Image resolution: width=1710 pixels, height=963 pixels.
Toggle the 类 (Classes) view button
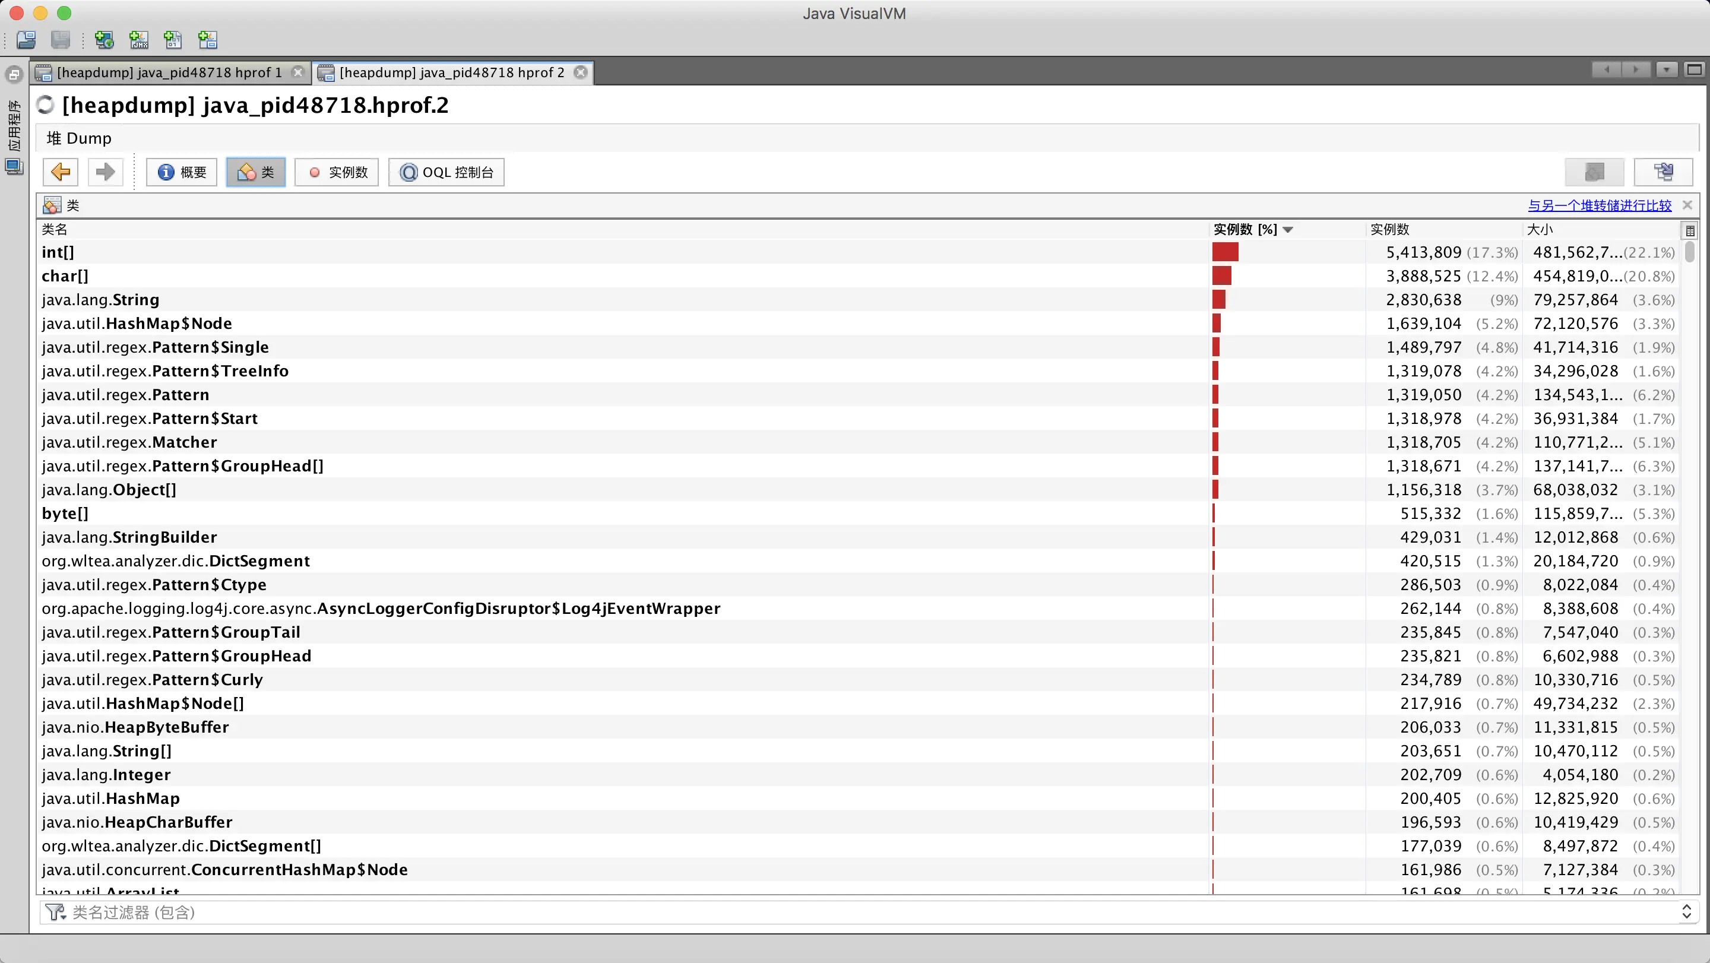[x=255, y=173]
